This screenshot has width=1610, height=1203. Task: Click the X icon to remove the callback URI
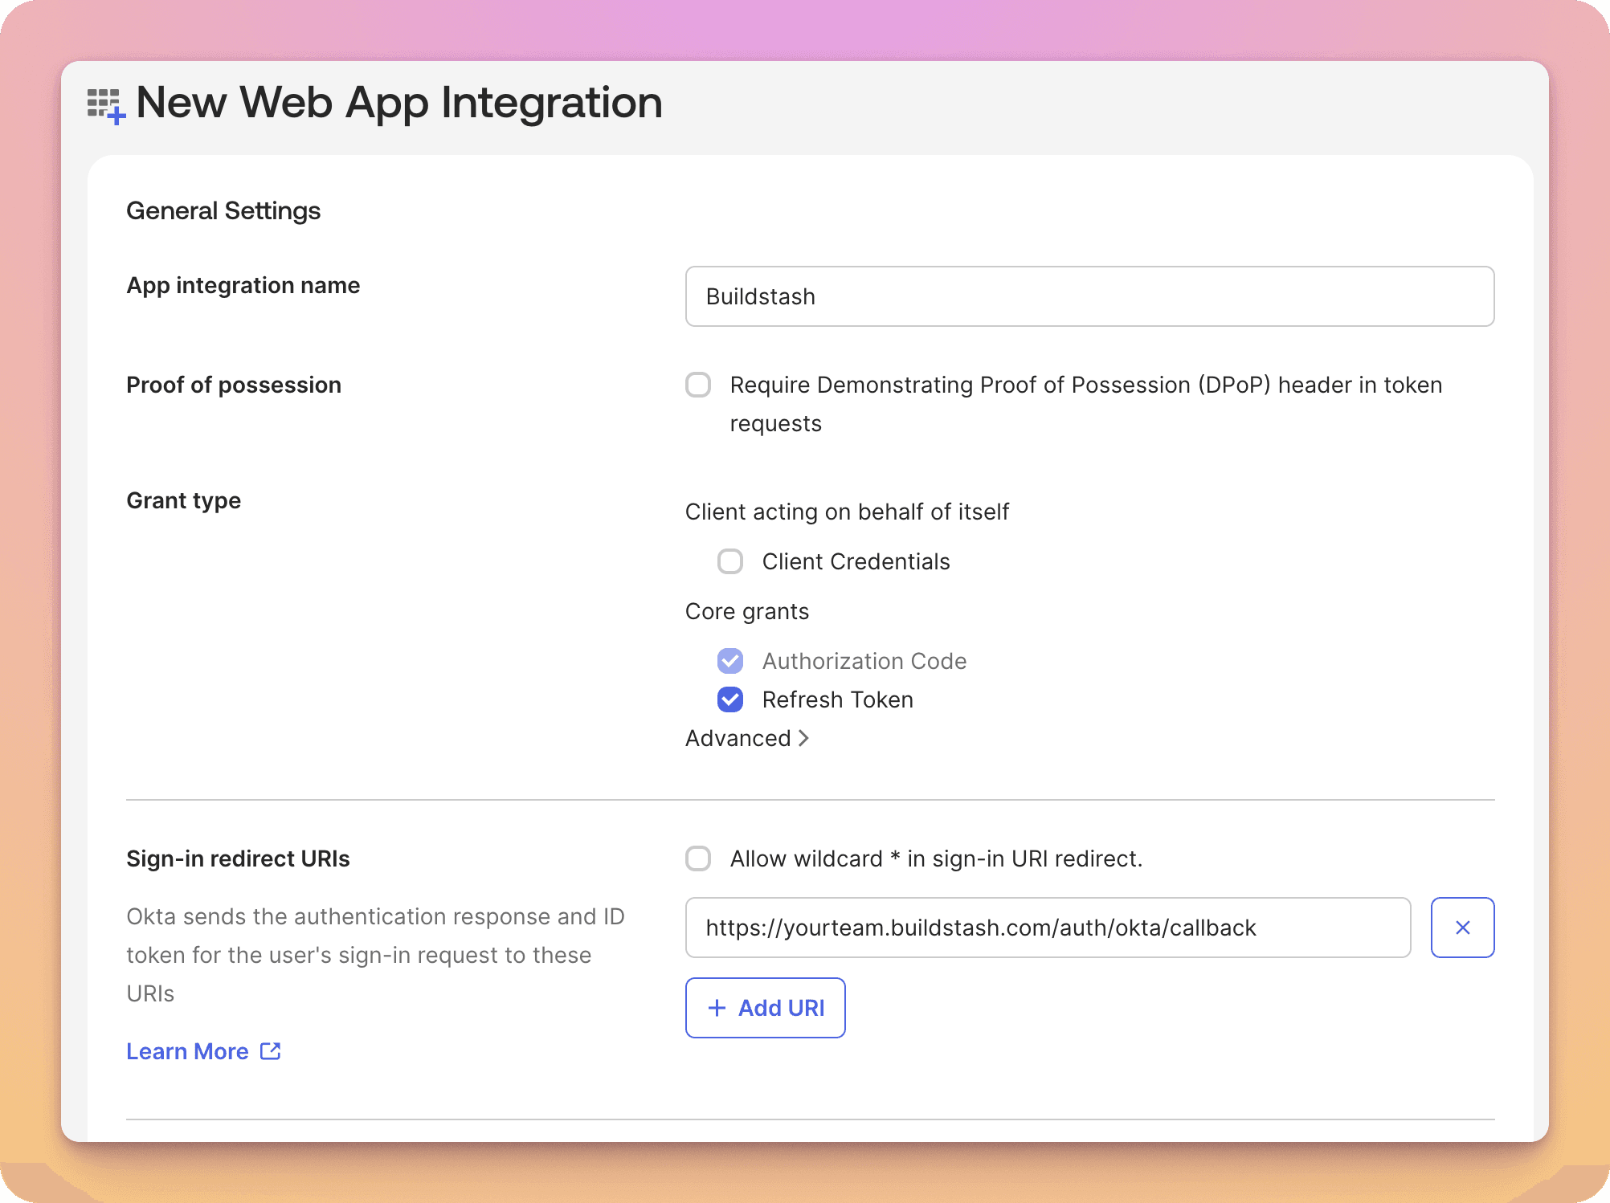click(1461, 928)
